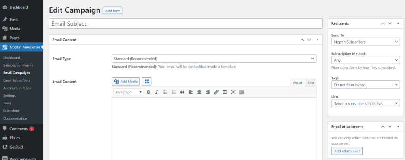The image size is (405, 160).
Task: Insert Read More tag
Action: tap(225, 92)
